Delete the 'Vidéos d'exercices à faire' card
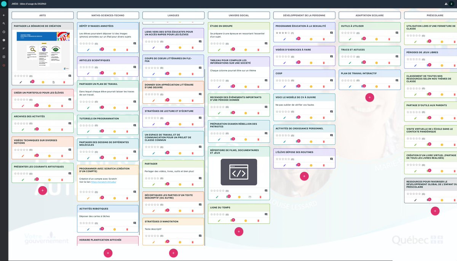Image resolution: width=457 pixels, height=261 pixels. [324, 63]
